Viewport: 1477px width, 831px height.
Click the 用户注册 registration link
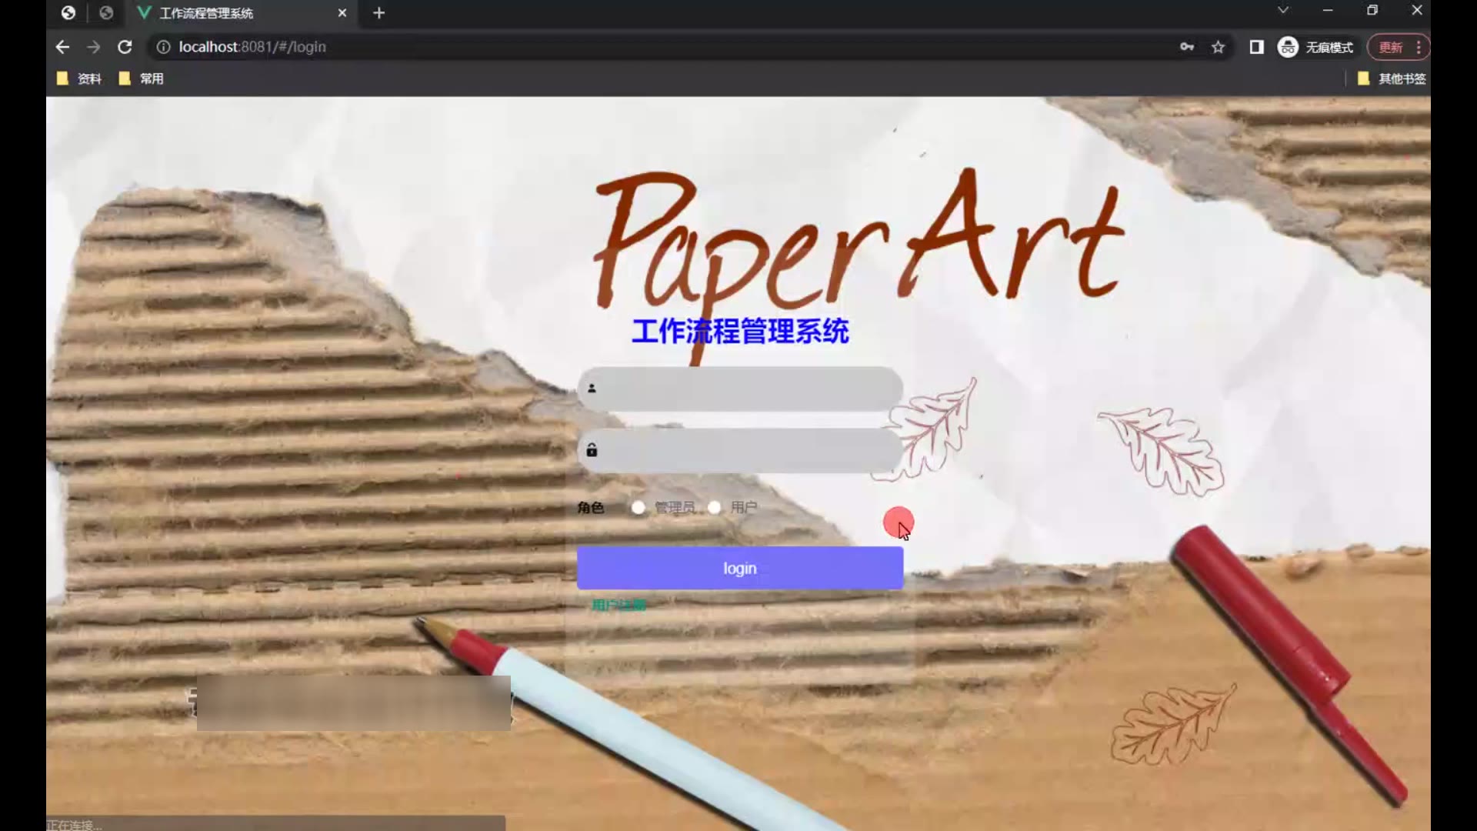618,606
